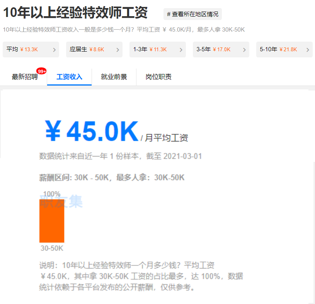
Task: Open the 岗位职责 tab
Action: (158, 77)
